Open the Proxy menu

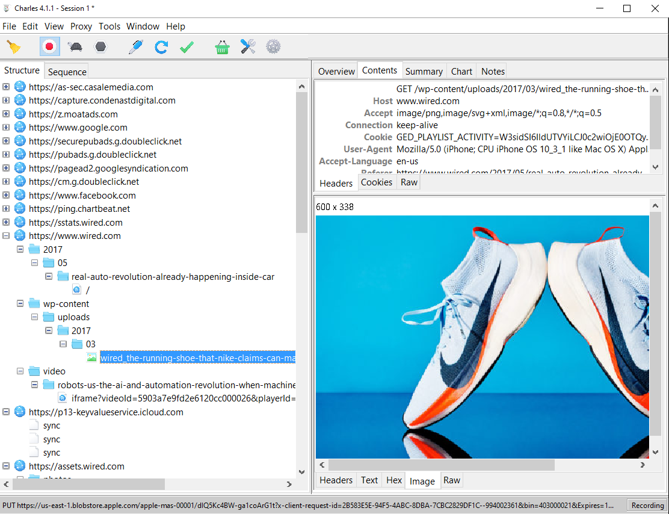(81, 26)
